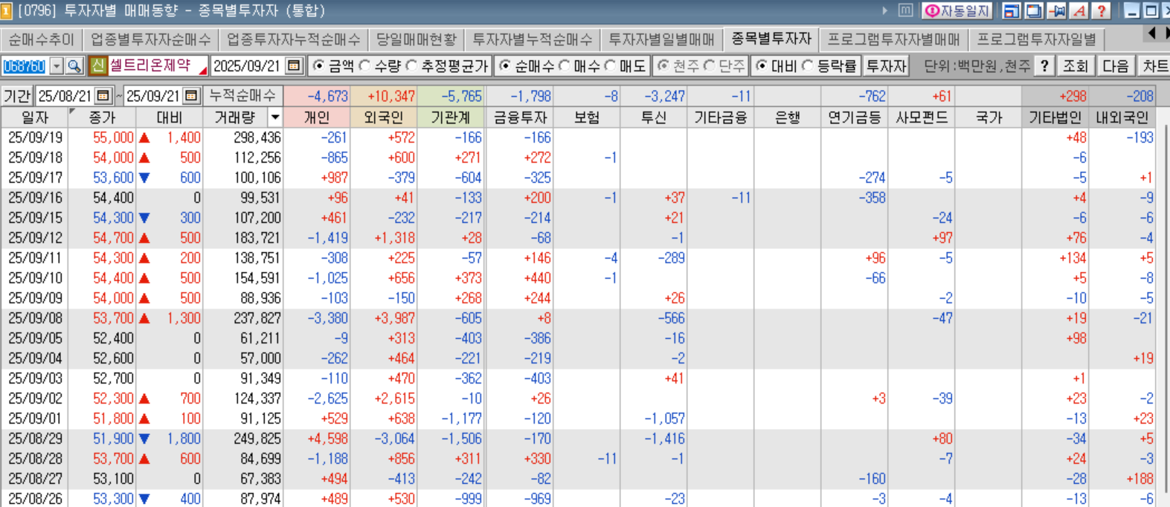Click the pin window icon in title bar

click(1056, 10)
